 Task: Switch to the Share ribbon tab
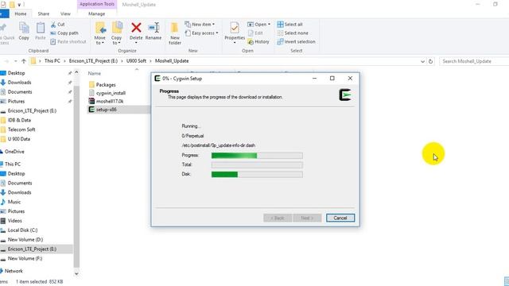44,14
